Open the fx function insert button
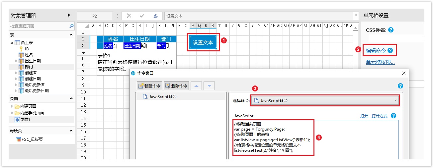 tap(155, 16)
